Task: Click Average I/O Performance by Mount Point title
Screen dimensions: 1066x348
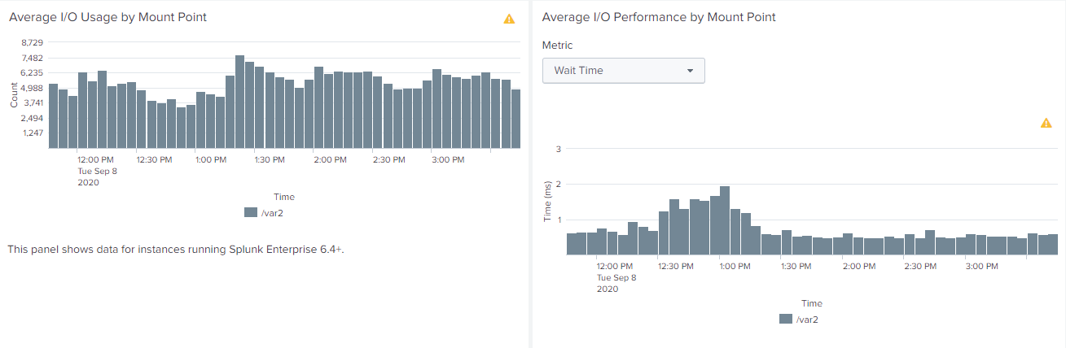Action: click(659, 17)
